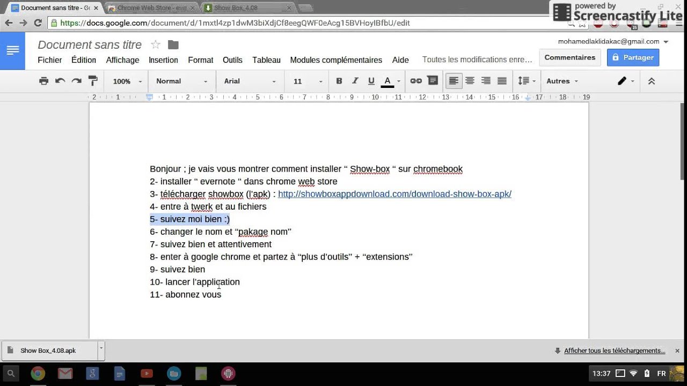
Task: Move document using folder icon
Action: [x=173, y=44]
